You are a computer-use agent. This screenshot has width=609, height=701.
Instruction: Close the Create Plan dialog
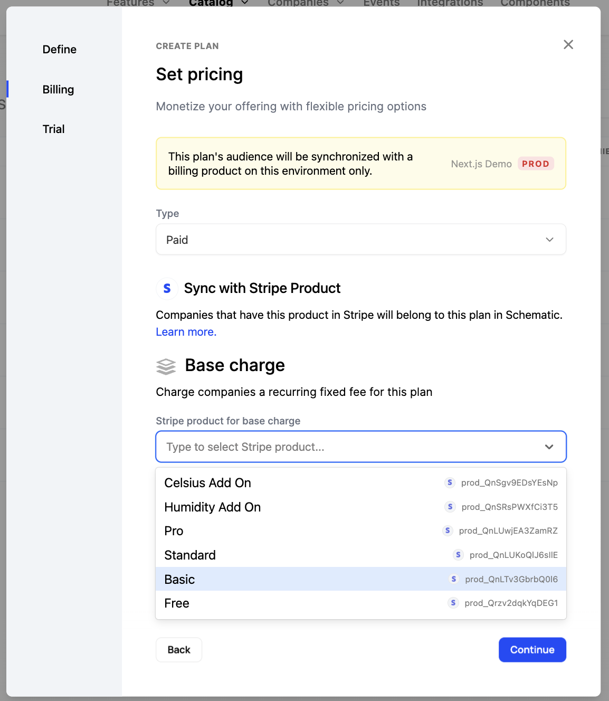coord(568,45)
